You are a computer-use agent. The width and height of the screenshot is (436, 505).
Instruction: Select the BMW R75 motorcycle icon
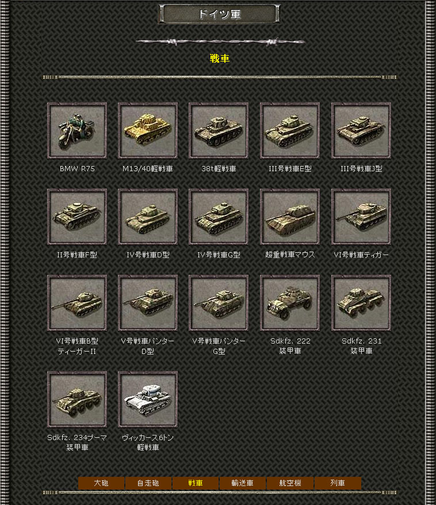pyautogui.click(x=77, y=130)
